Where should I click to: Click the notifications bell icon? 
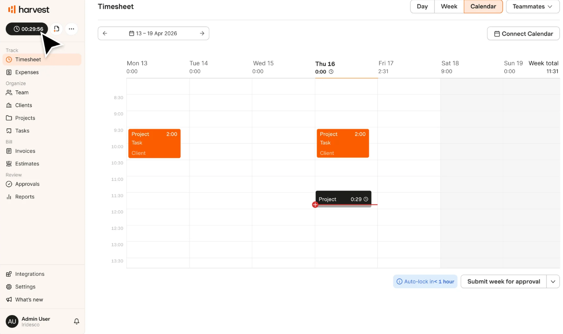[x=77, y=322]
